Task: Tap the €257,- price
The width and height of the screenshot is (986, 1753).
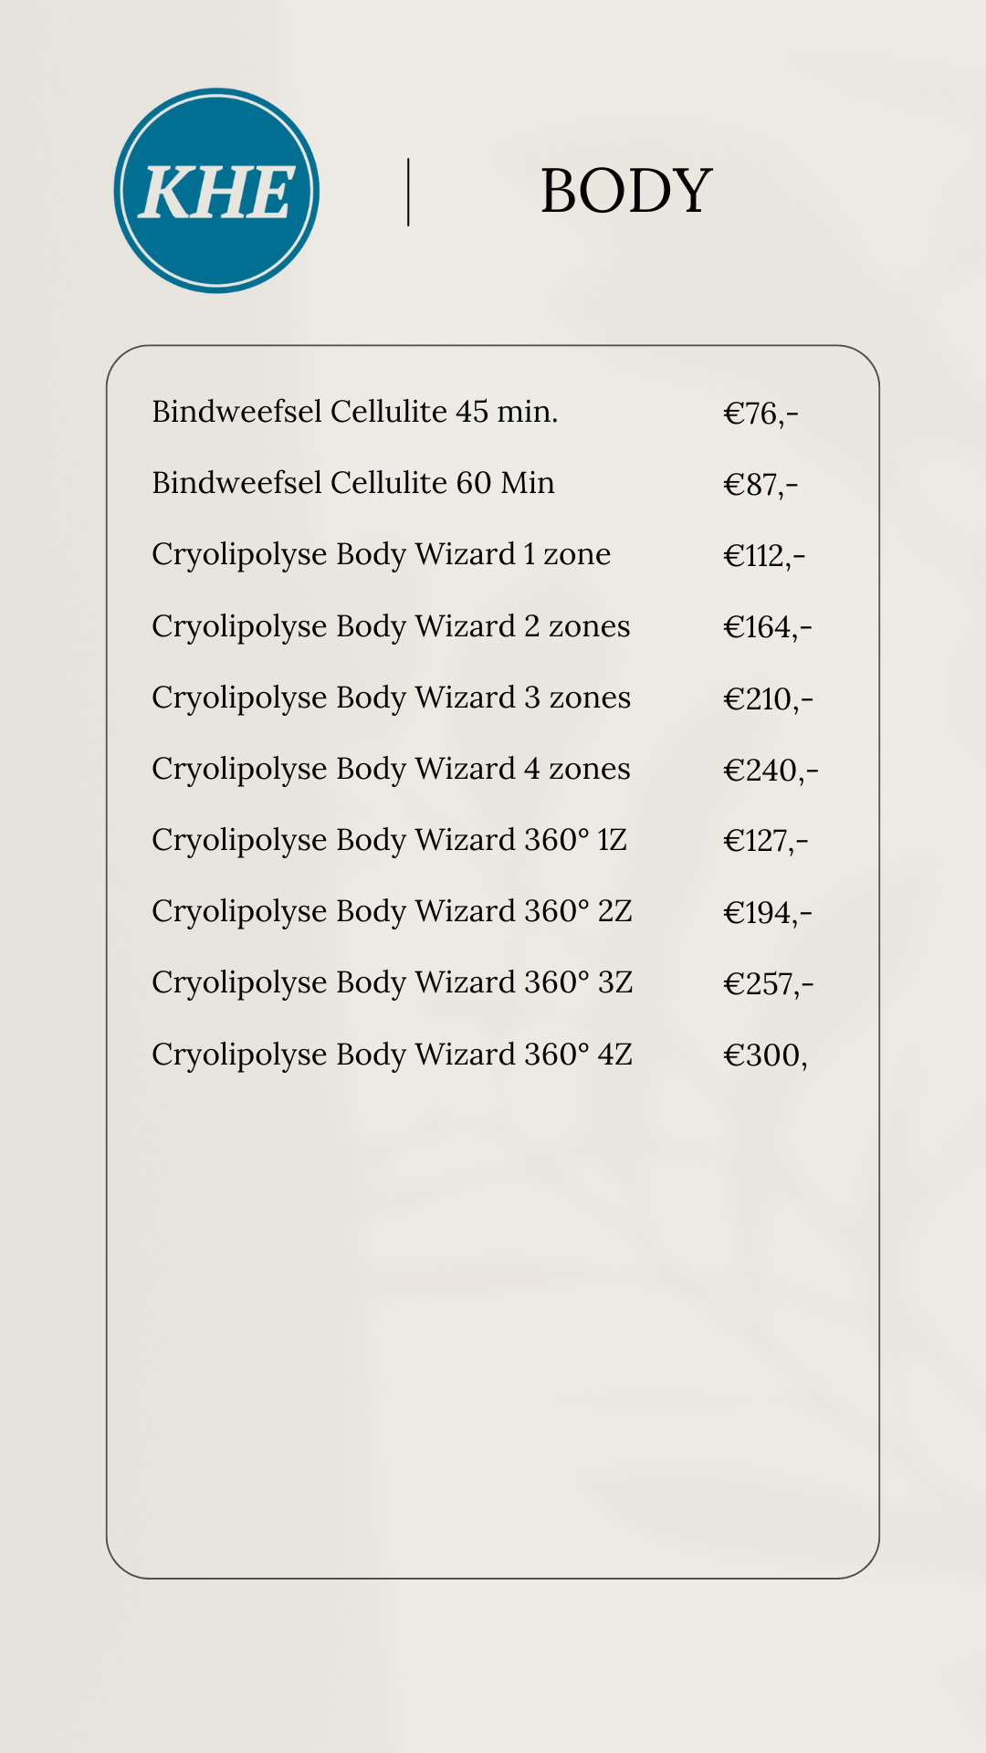Action: click(768, 984)
